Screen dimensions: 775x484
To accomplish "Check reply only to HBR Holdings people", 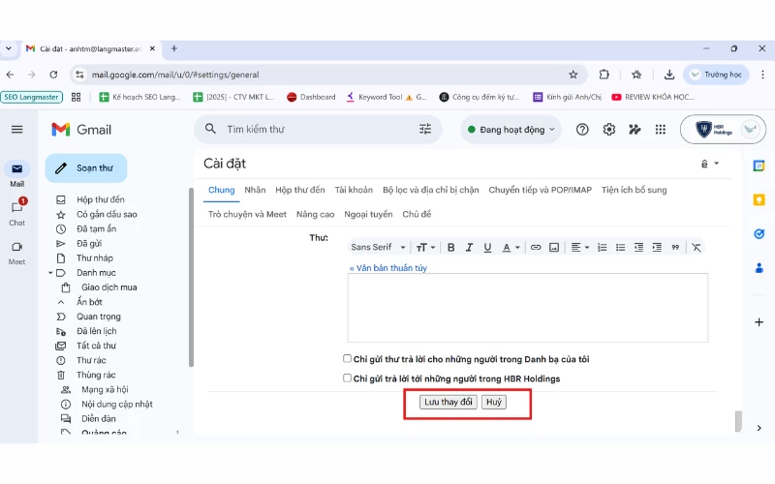I will [348, 378].
